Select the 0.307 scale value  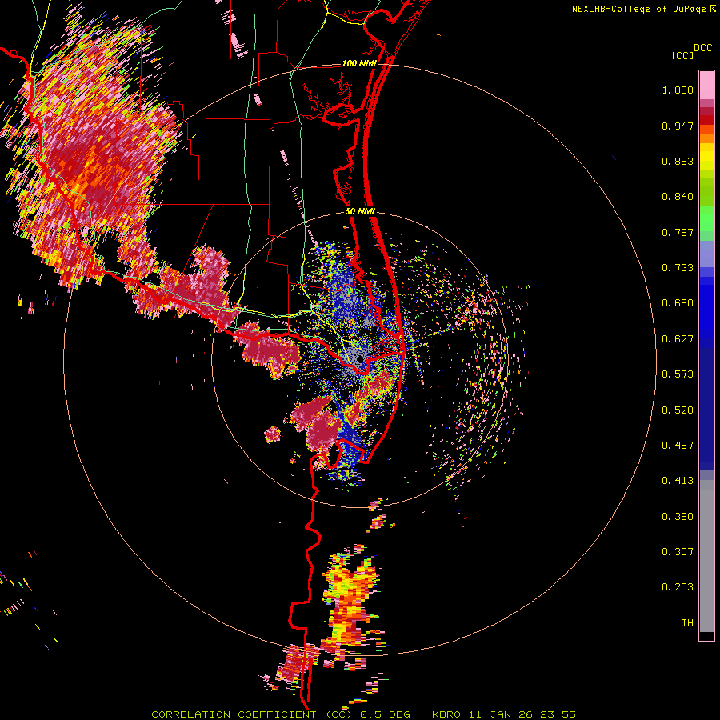click(678, 552)
